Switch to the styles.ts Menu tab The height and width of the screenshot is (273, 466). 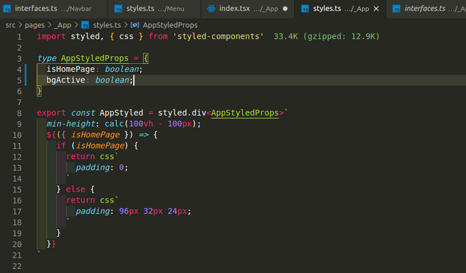coord(154,9)
